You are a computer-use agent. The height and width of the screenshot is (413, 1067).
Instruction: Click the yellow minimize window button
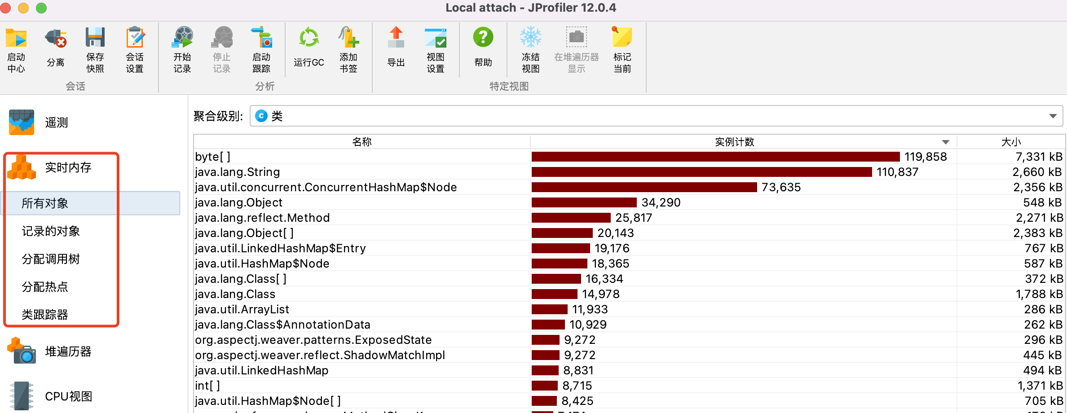click(x=23, y=8)
